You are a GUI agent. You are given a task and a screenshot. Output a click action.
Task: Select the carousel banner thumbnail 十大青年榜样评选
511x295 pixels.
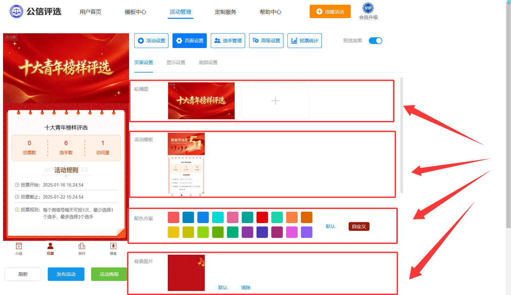point(201,101)
